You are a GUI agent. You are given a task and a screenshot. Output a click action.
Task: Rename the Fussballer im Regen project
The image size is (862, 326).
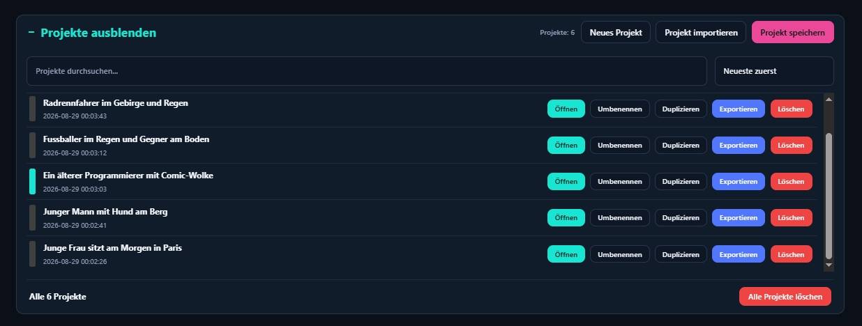(620, 145)
